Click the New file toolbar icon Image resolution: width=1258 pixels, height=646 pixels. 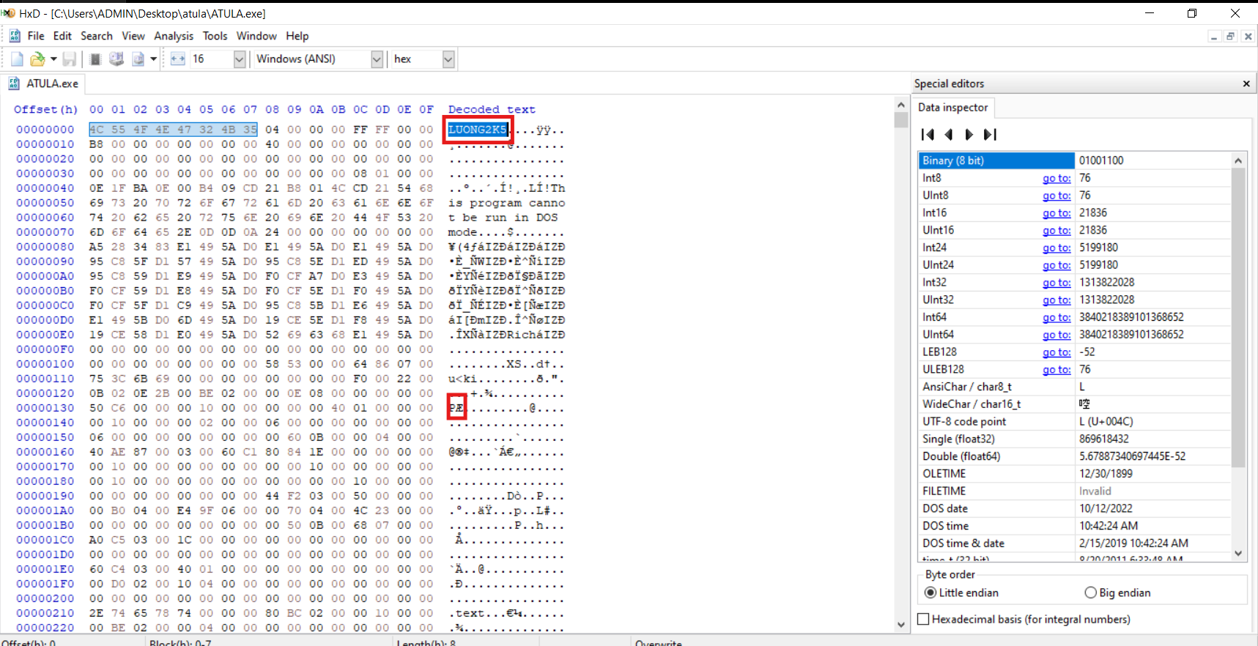(x=17, y=59)
